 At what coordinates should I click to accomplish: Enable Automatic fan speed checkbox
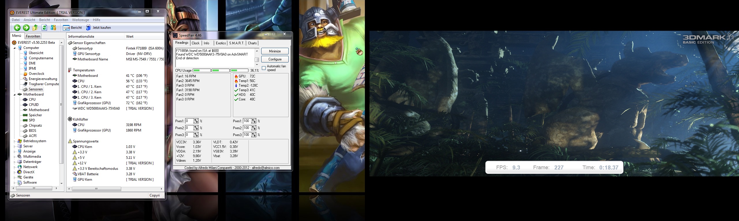coord(264,68)
